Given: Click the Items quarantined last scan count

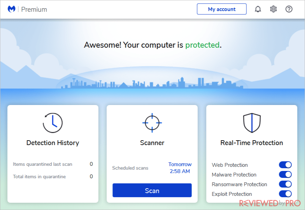Looking at the screenshot, I should (91, 165).
